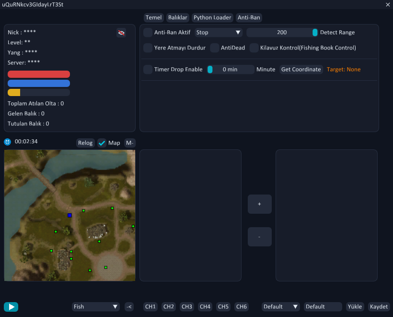The height and width of the screenshot is (317, 393).
Task: Click the Target: None label
Action: coord(344,69)
